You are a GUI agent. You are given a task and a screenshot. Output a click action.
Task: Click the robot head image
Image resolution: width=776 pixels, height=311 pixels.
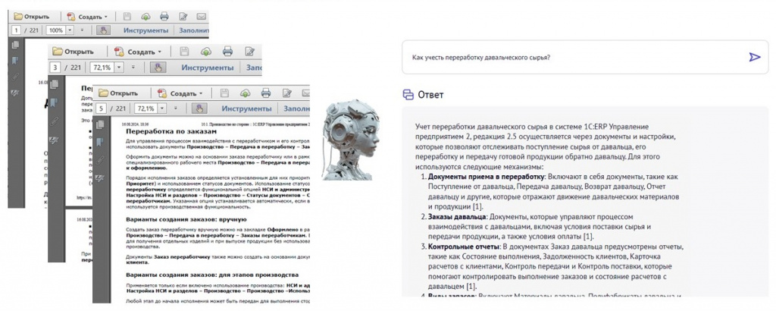pos(350,140)
